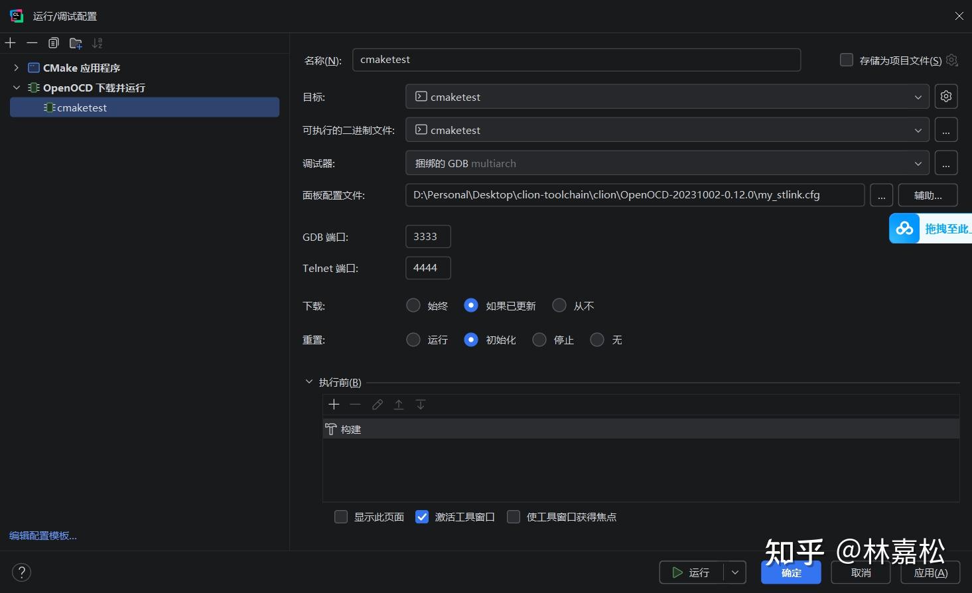Edit the selected before-launch task
Screen dimensions: 972x593
pos(378,405)
